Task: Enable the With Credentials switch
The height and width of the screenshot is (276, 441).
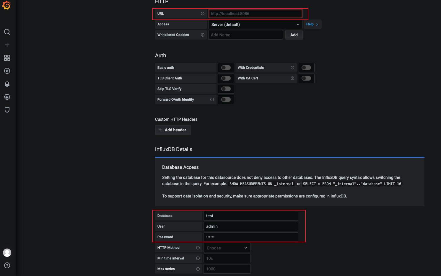Action: pyautogui.click(x=306, y=68)
